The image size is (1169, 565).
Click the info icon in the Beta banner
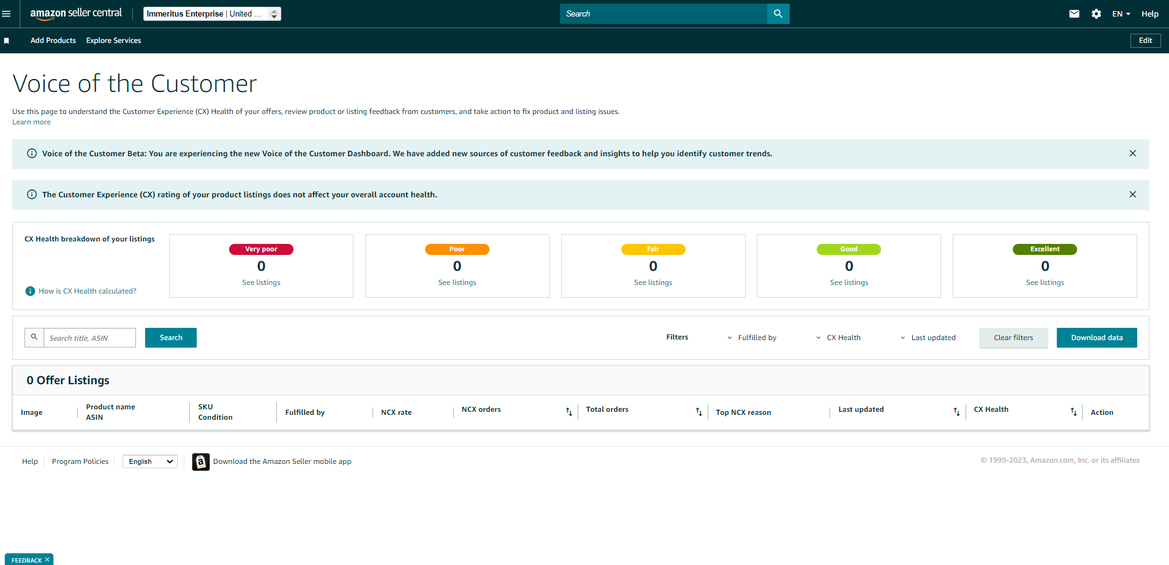(x=32, y=153)
